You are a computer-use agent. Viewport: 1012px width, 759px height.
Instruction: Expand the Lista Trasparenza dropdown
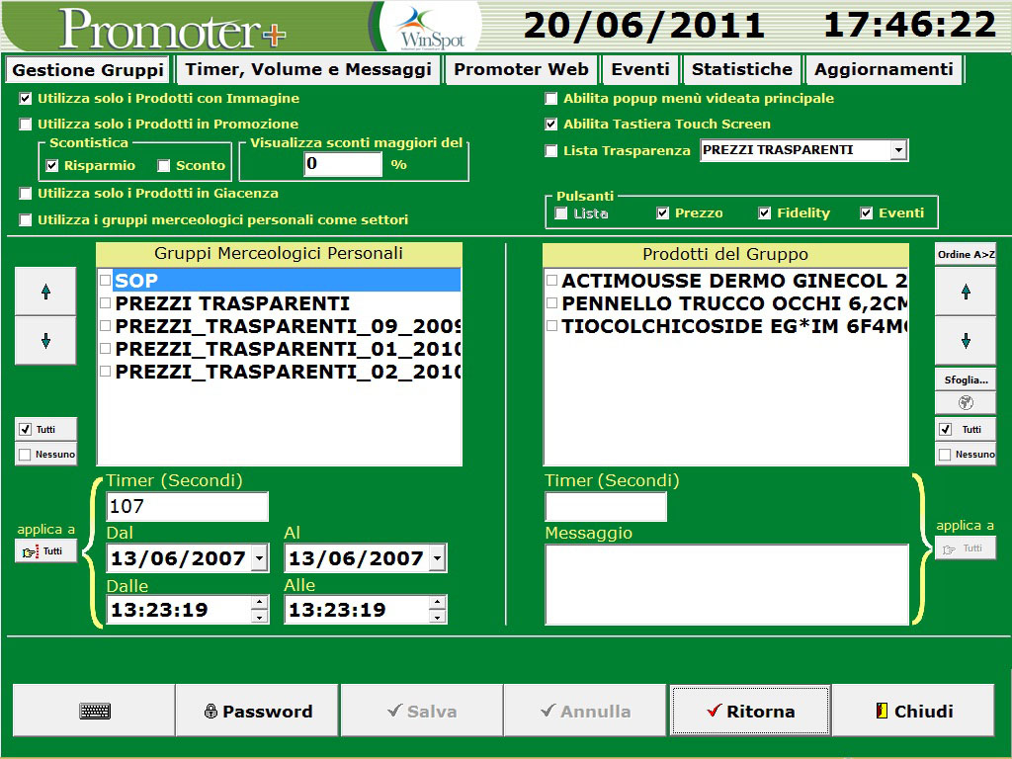(897, 150)
